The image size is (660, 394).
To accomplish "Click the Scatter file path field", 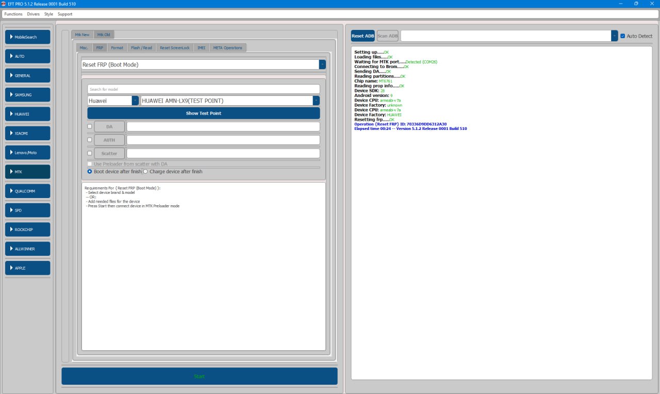I will pos(223,153).
